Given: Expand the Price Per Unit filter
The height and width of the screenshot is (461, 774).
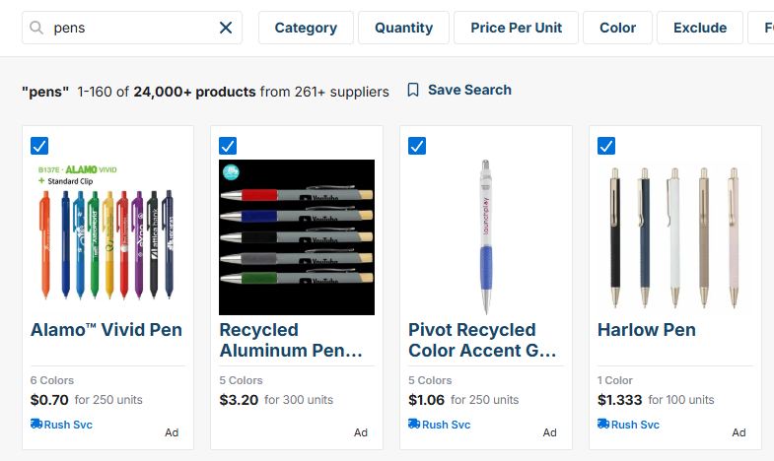Looking at the screenshot, I should (x=517, y=28).
